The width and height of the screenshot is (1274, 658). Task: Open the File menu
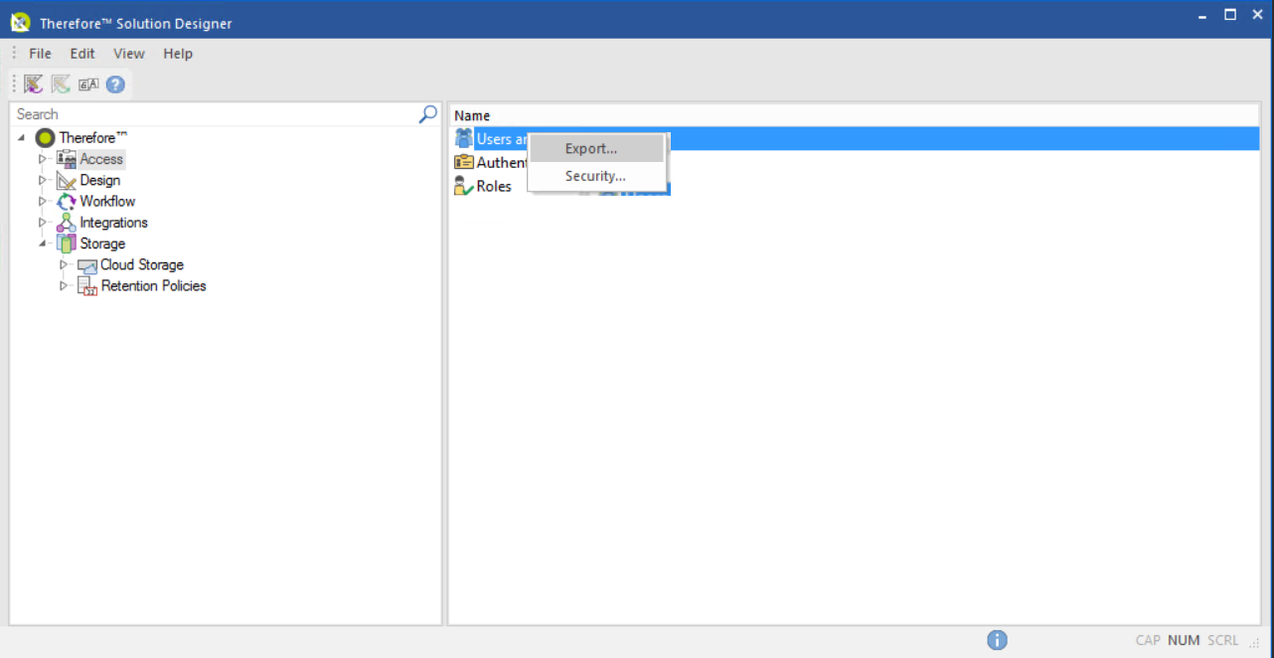pyautogui.click(x=40, y=54)
